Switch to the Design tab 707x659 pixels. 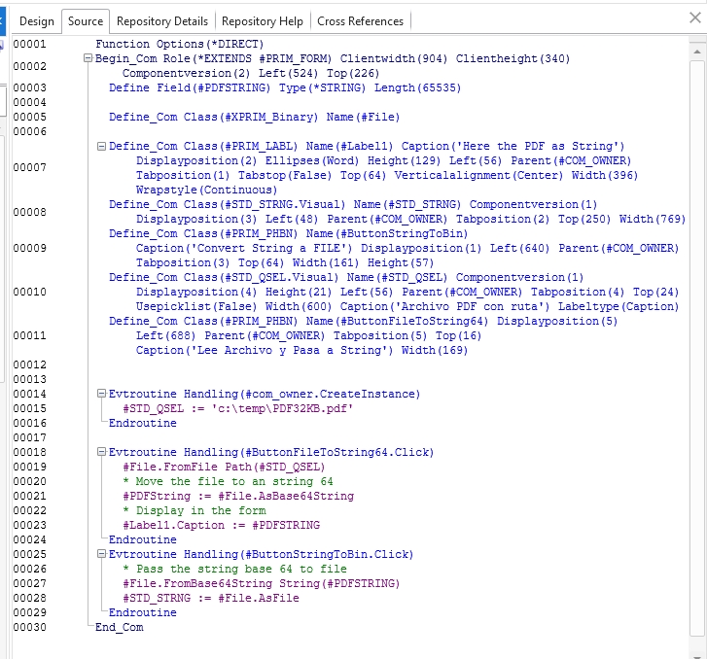click(x=37, y=21)
